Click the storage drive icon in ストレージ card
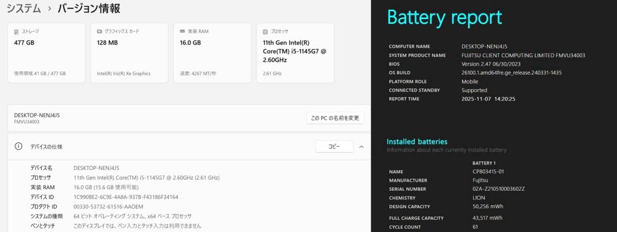This screenshot has height=232, width=617. point(16,31)
